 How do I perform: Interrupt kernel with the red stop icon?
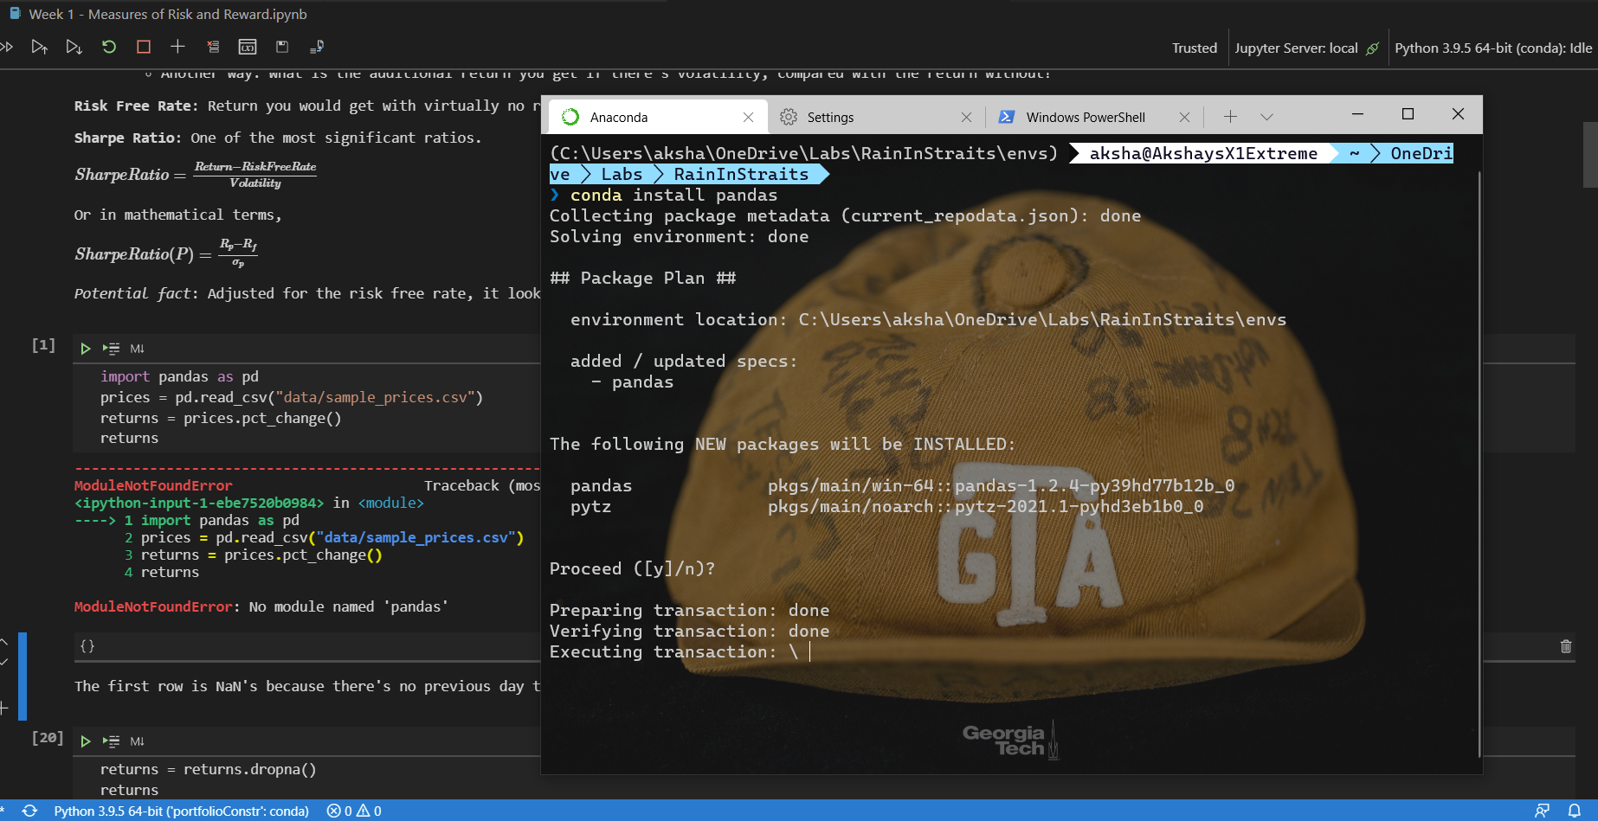(x=144, y=47)
